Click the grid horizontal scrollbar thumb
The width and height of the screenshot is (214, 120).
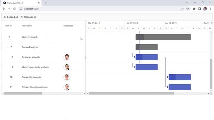23,93
